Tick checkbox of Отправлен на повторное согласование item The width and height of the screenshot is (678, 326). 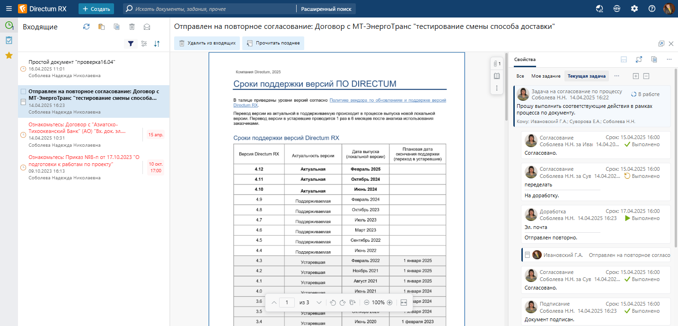[23, 91]
